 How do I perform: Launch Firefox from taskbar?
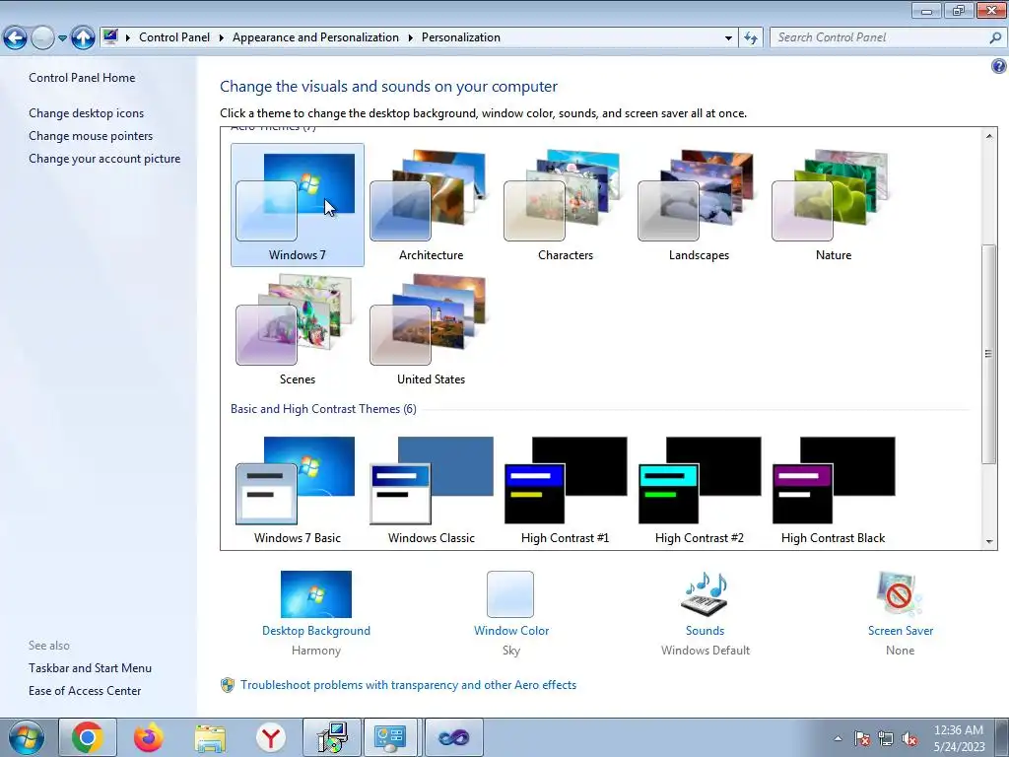point(148,737)
